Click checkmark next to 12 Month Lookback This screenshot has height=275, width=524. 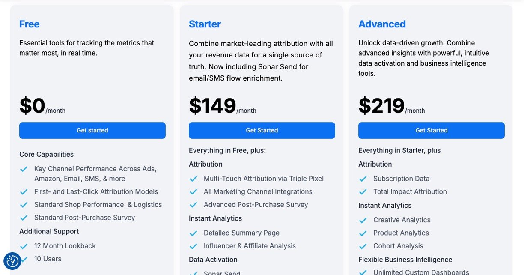point(24,246)
